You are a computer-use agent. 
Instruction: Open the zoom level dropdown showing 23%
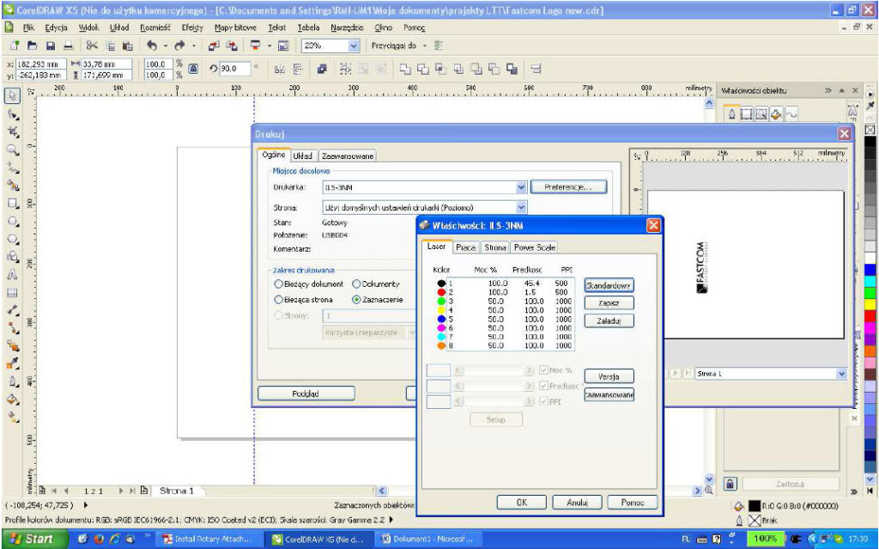pyautogui.click(x=355, y=45)
